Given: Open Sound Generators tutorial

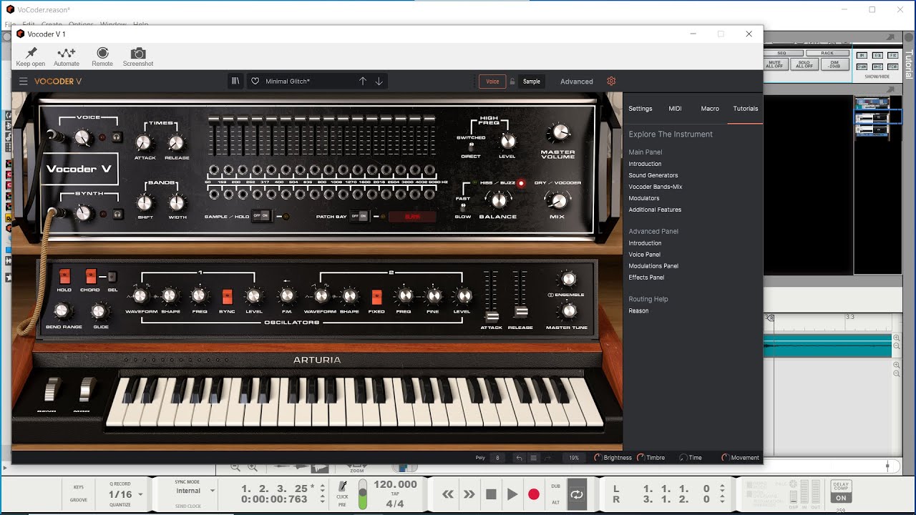Looking at the screenshot, I should click(x=653, y=175).
